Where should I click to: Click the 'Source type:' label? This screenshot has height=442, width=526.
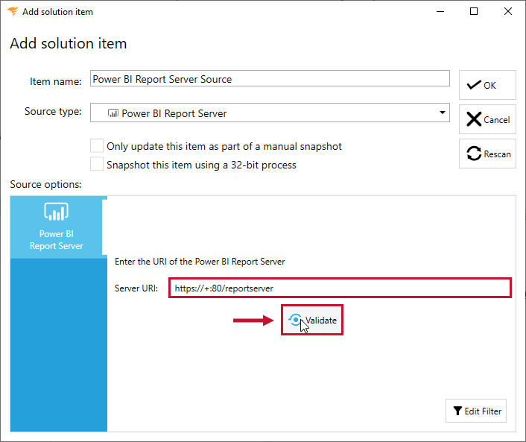pyautogui.click(x=53, y=111)
